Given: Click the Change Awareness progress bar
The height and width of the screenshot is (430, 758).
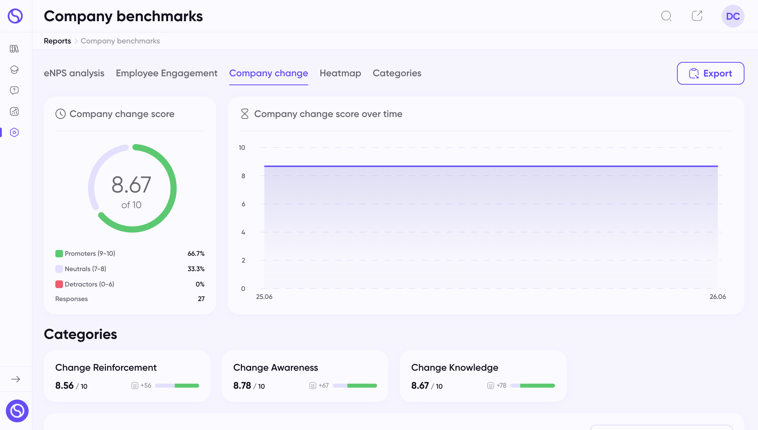Looking at the screenshot, I should (x=355, y=386).
